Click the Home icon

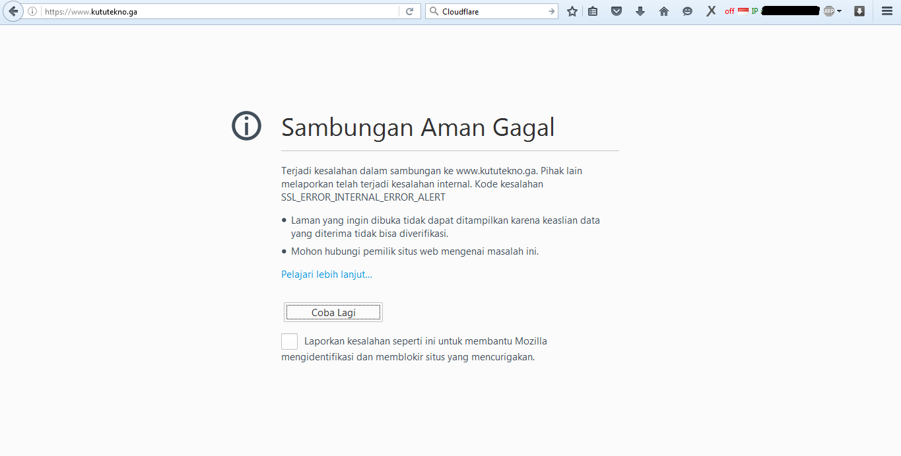click(663, 11)
